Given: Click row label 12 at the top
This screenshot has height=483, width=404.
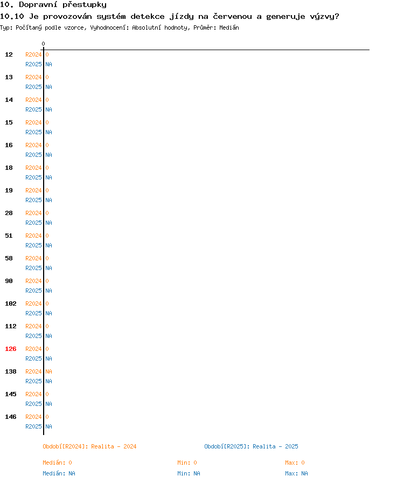Looking at the screenshot, I should 9,54.
